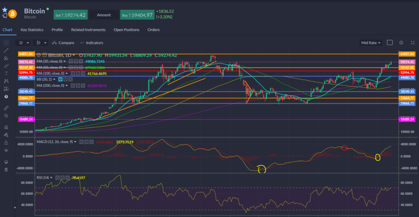The height and width of the screenshot is (217, 419).
Task: Open the Profile tab
Action: coord(57,29)
